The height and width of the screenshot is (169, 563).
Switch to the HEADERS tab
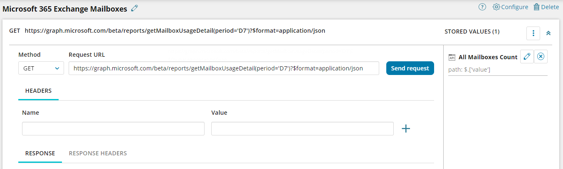[38, 90]
